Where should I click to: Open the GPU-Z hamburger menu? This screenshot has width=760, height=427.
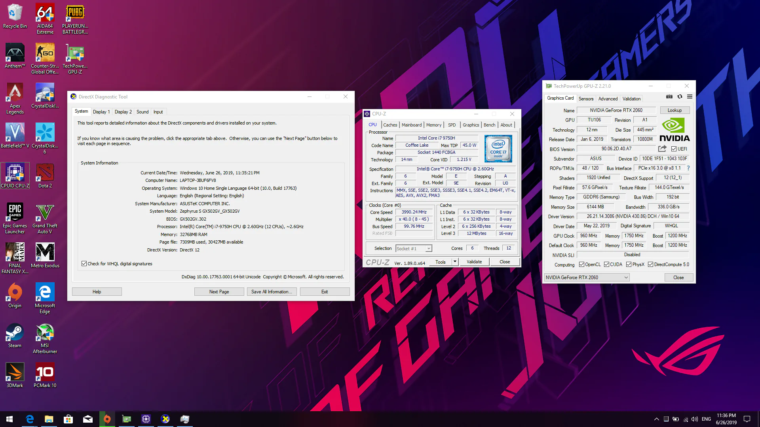click(x=690, y=96)
